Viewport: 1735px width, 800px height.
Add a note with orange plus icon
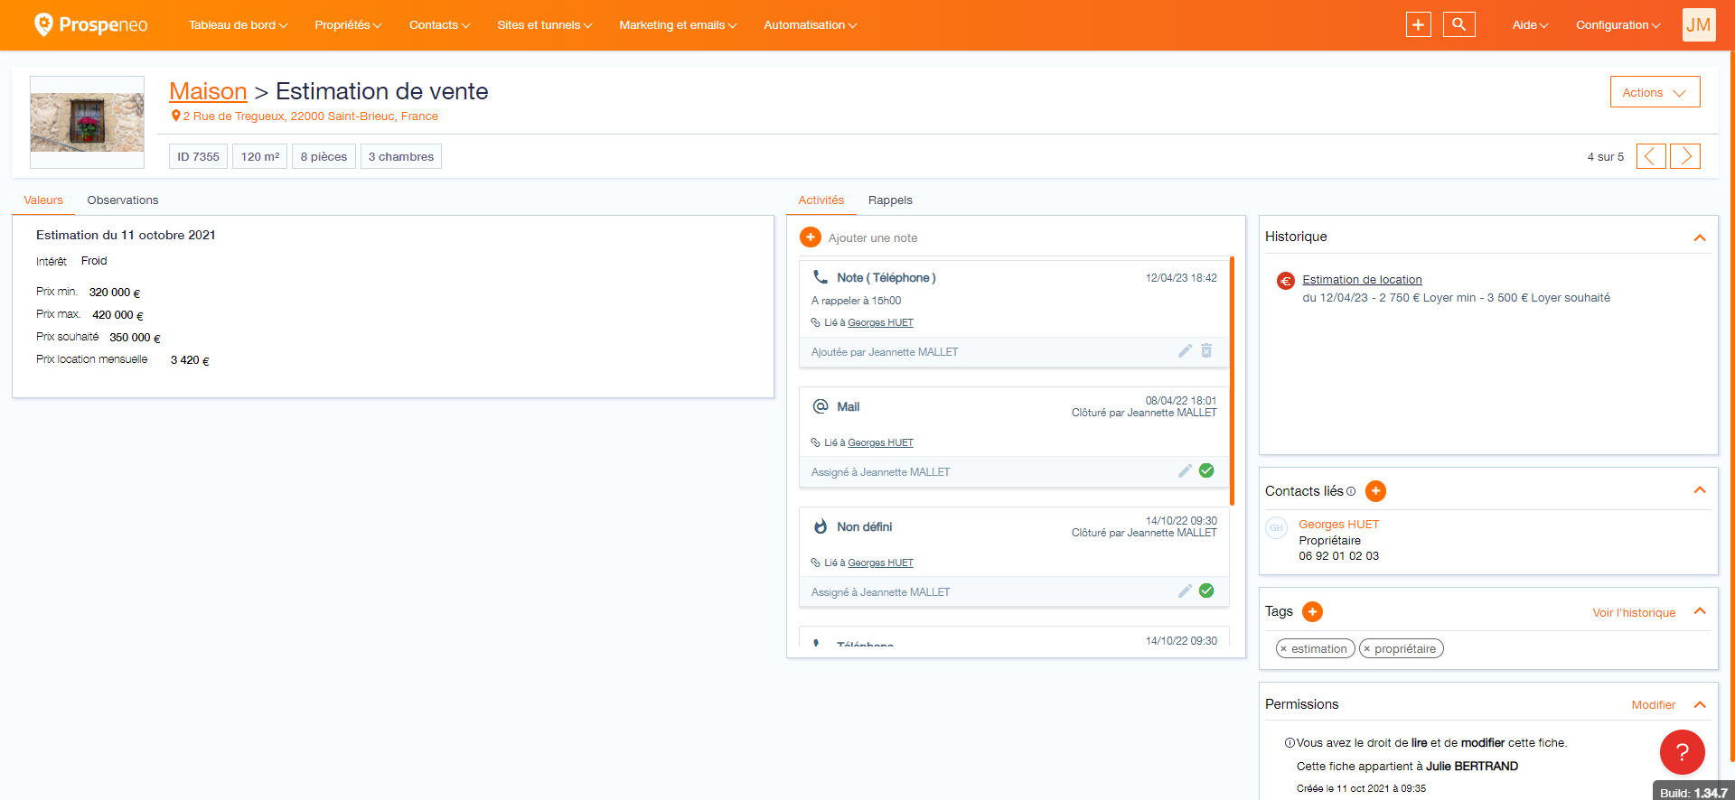pos(811,237)
